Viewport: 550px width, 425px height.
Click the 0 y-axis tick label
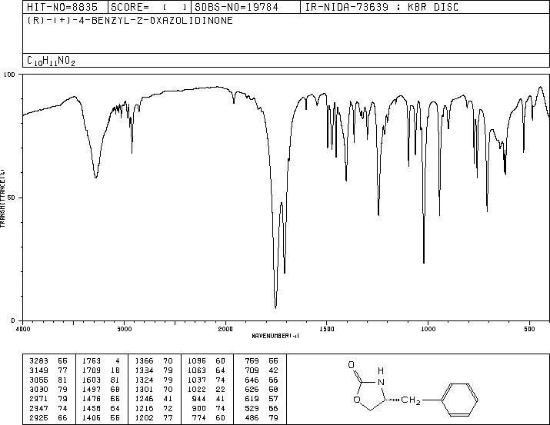coord(13,320)
